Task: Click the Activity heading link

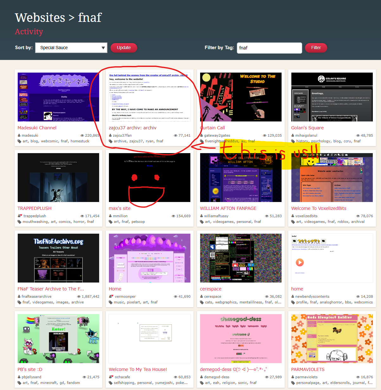Action: click(29, 32)
